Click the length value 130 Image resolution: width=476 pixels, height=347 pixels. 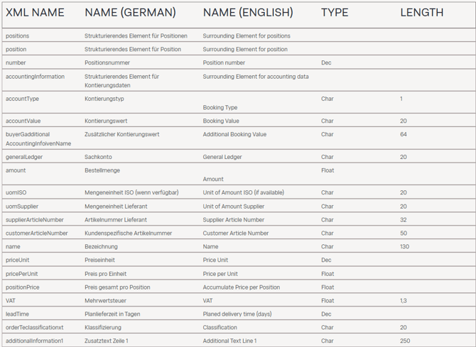(x=404, y=246)
